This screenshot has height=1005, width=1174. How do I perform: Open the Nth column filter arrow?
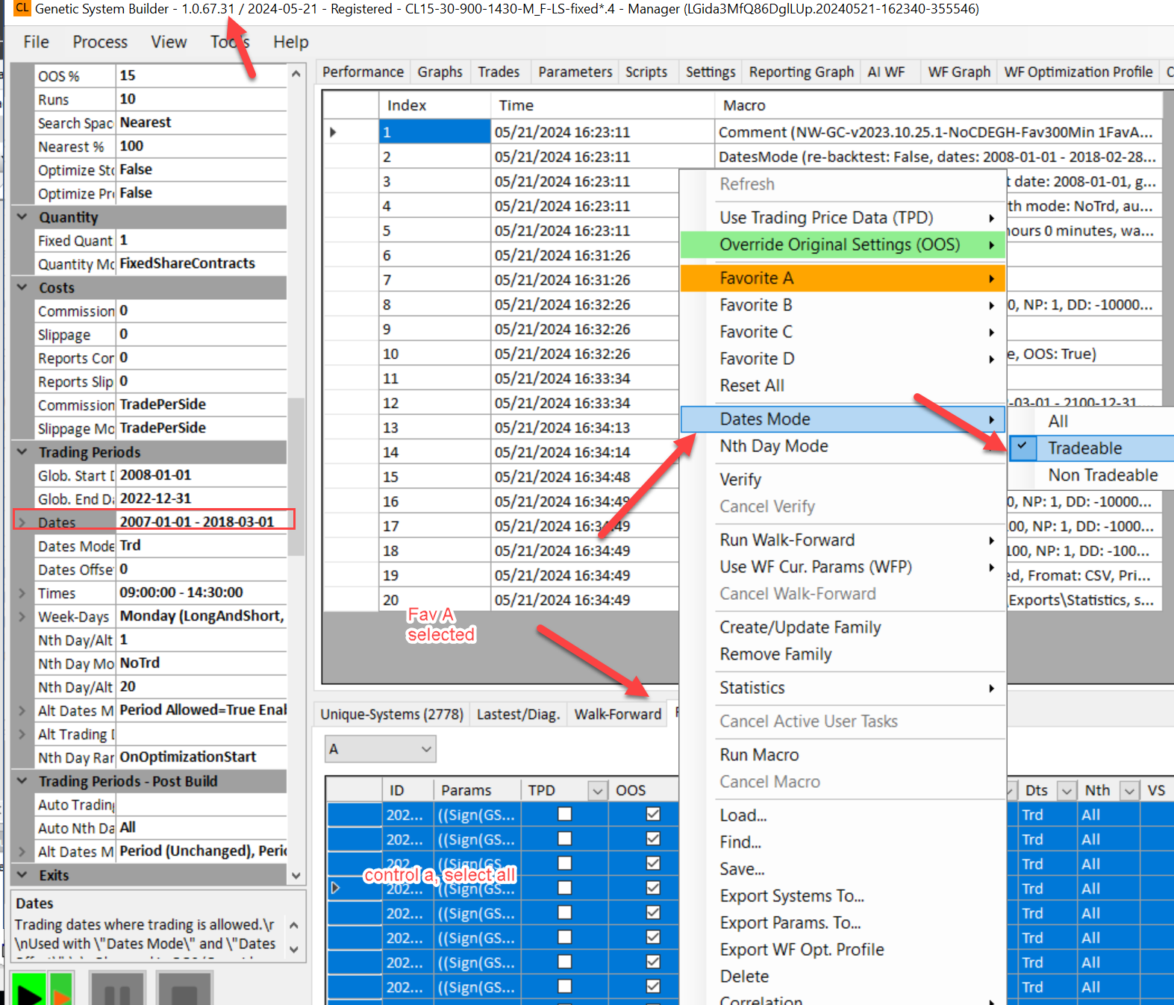1129,791
